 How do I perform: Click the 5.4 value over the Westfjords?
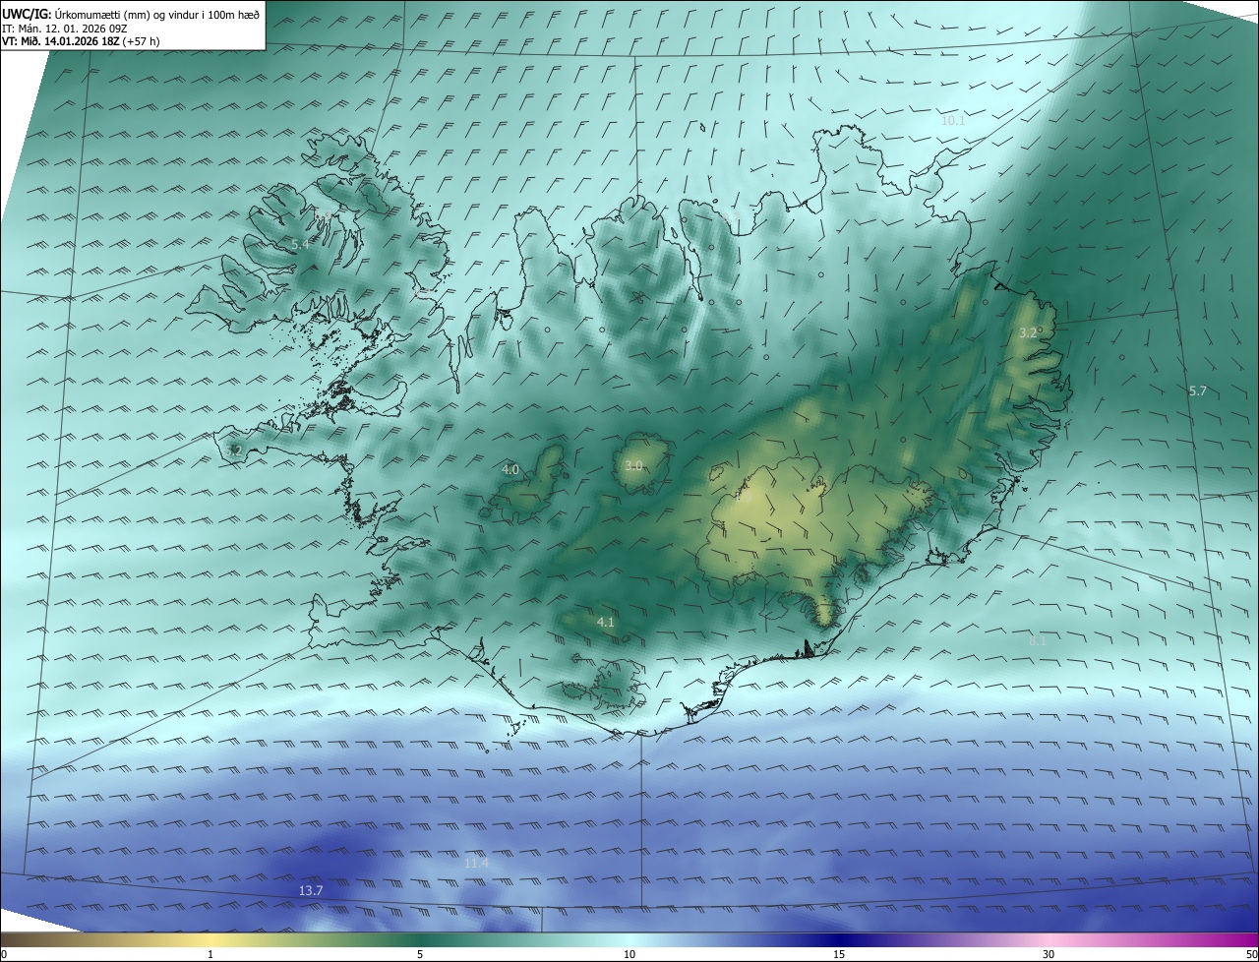point(300,243)
